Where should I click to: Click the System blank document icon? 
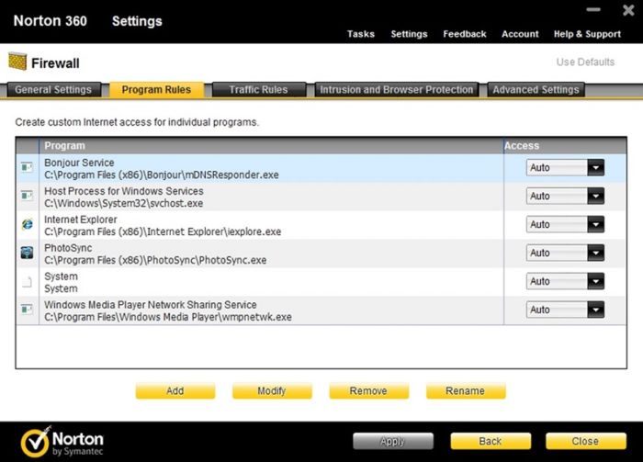[27, 282]
